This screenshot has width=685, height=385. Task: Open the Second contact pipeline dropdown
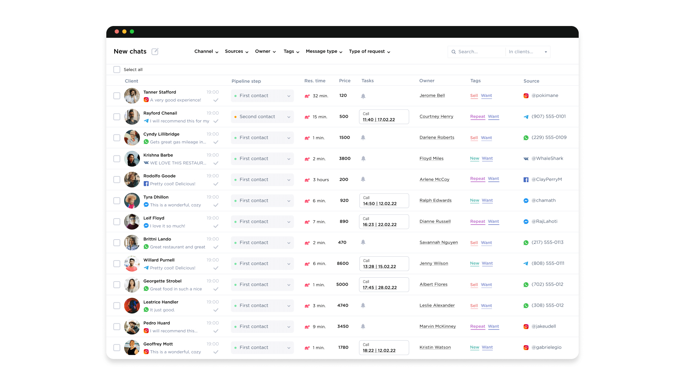pyautogui.click(x=262, y=117)
